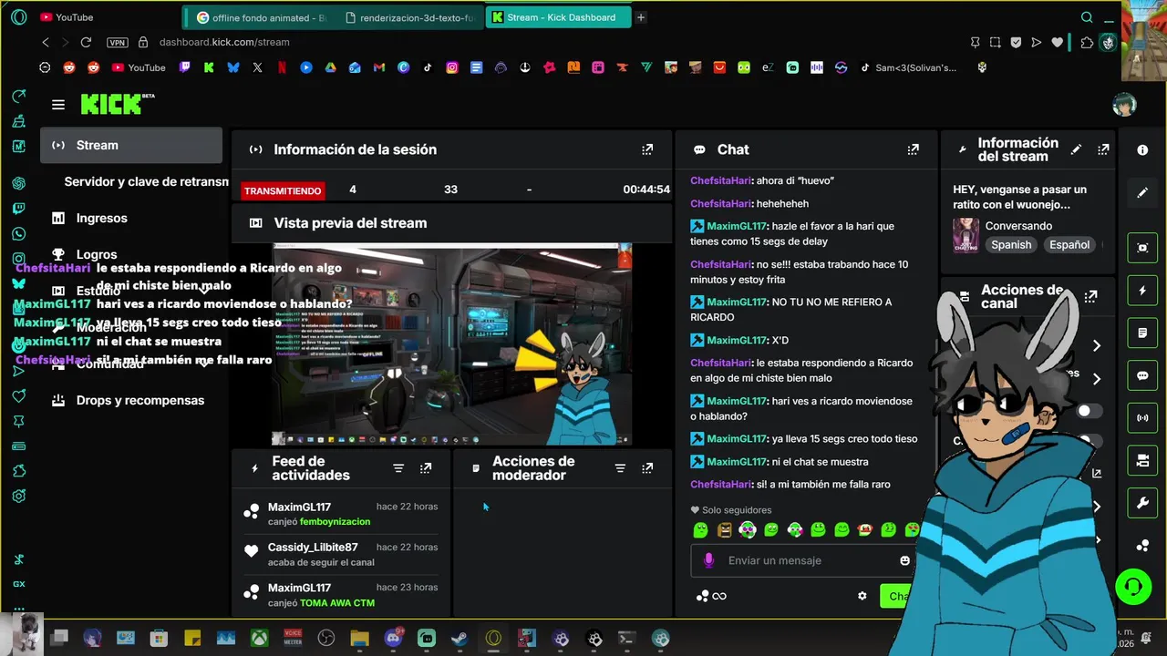The width and height of the screenshot is (1167, 656).
Task: Open the Netflix bookmark icon
Action: 282,67
